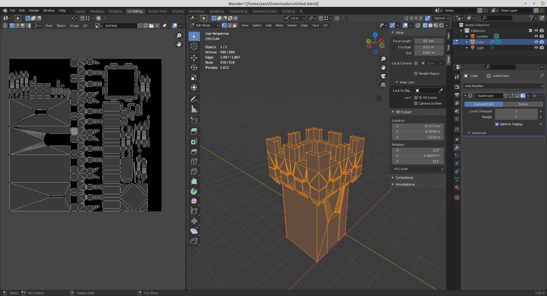The width and height of the screenshot is (547, 296).
Task: Select the Bevel tool
Action: click(x=194, y=151)
